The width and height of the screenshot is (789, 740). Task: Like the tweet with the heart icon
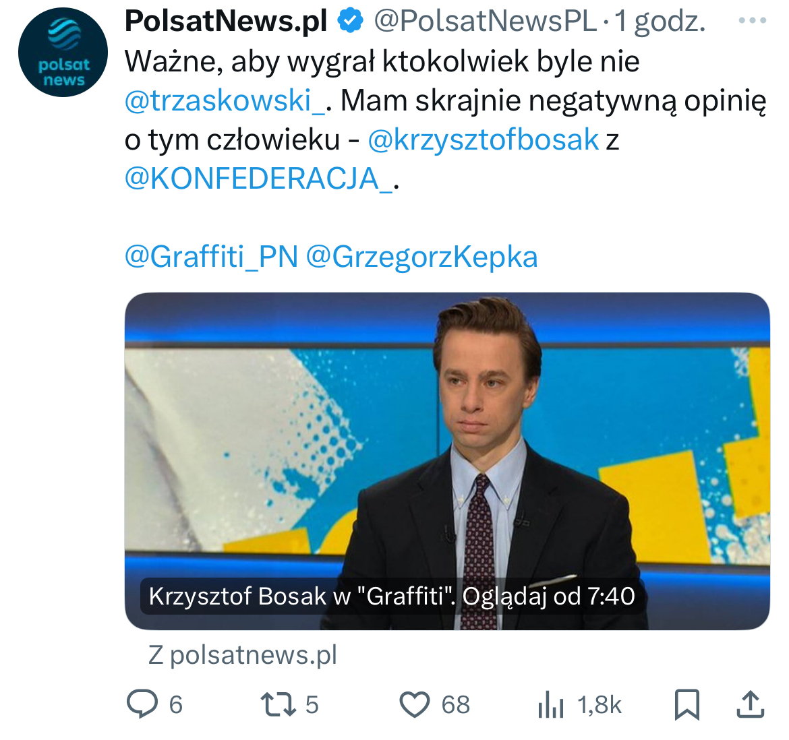tap(415, 704)
